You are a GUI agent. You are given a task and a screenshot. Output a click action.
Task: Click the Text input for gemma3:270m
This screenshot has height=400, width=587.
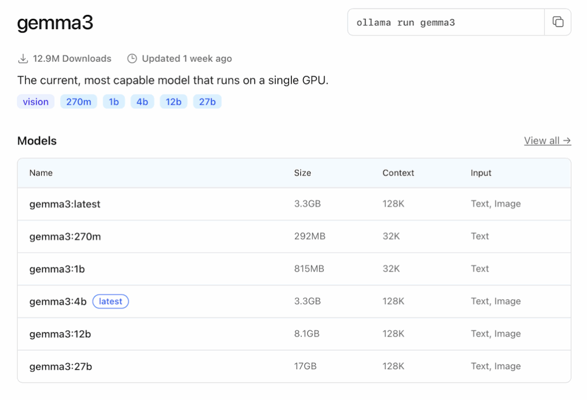click(480, 236)
